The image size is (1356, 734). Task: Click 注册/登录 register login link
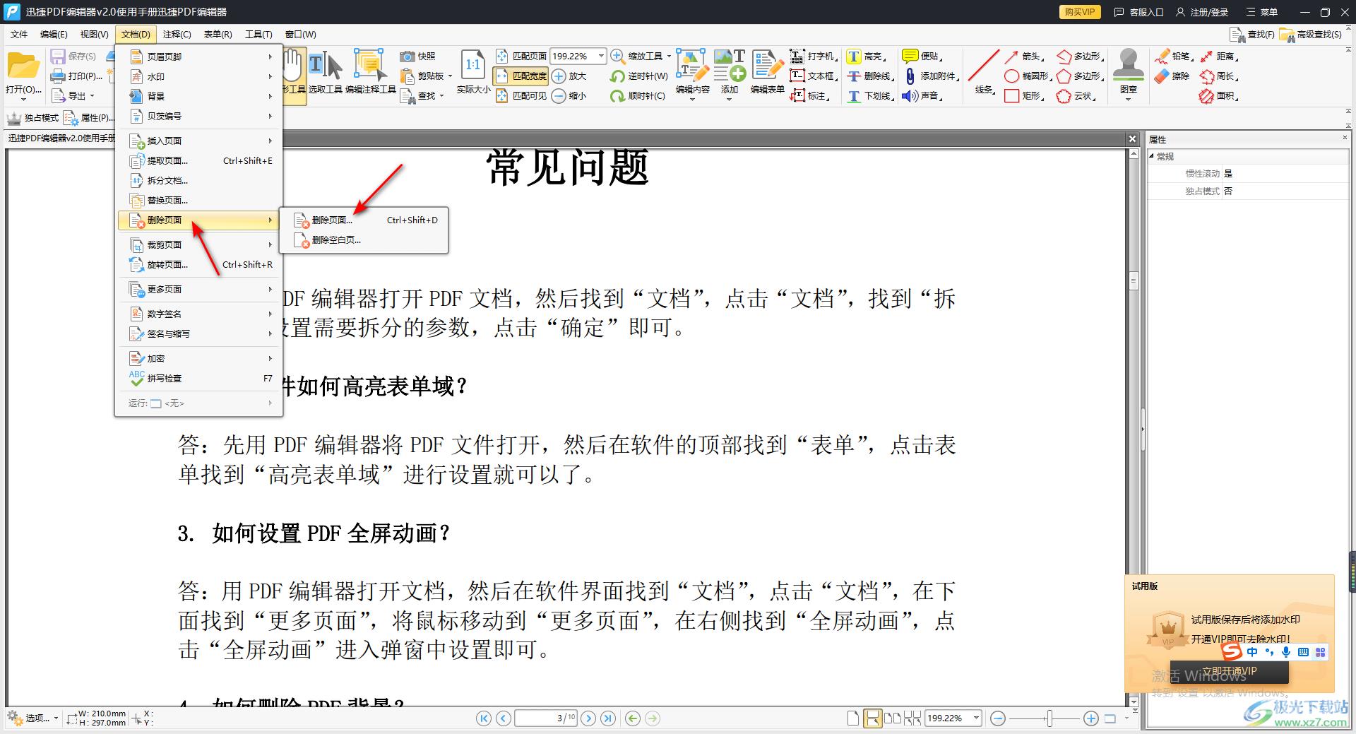pos(1202,12)
